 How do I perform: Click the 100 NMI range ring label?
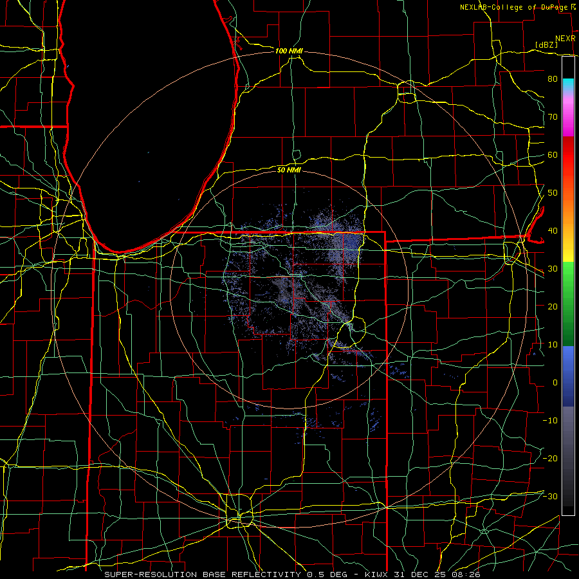click(x=289, y=51)
